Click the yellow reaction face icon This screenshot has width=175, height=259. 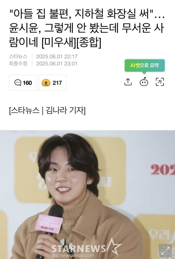(x=46, y=83)
